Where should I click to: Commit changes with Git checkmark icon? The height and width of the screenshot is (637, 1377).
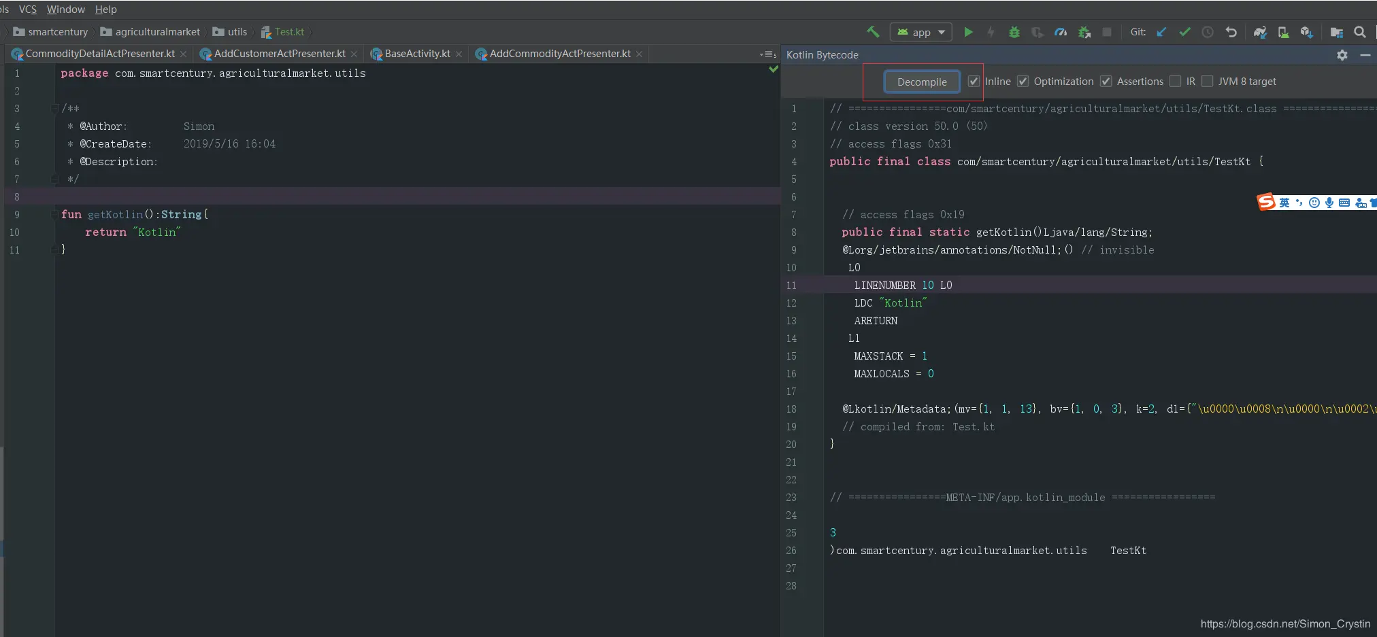[x=1184, y=32]
